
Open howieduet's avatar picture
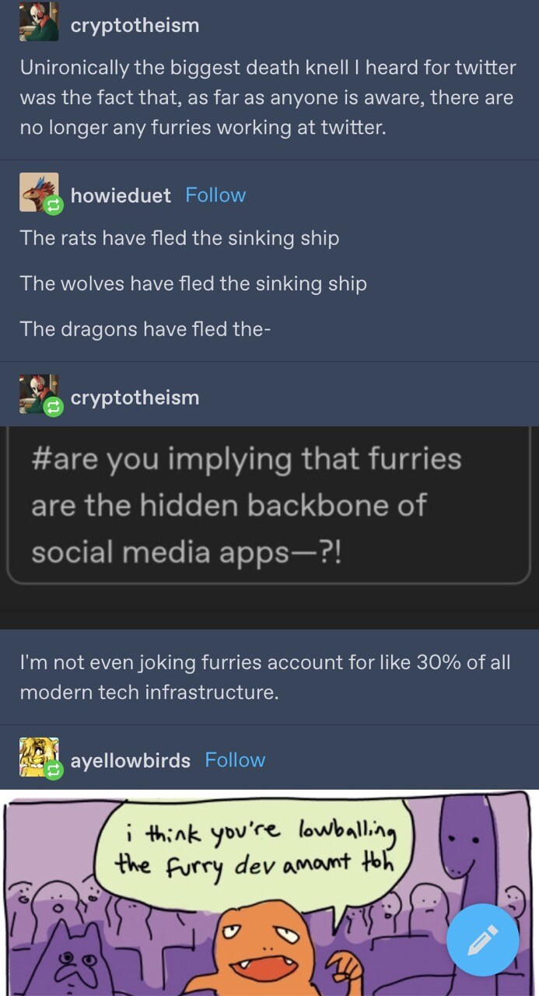tap(37, 190)
